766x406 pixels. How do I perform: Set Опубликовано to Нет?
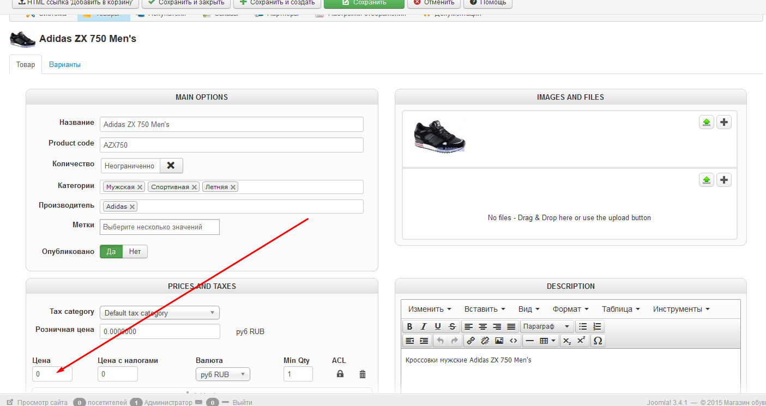[x=135, y=252]
